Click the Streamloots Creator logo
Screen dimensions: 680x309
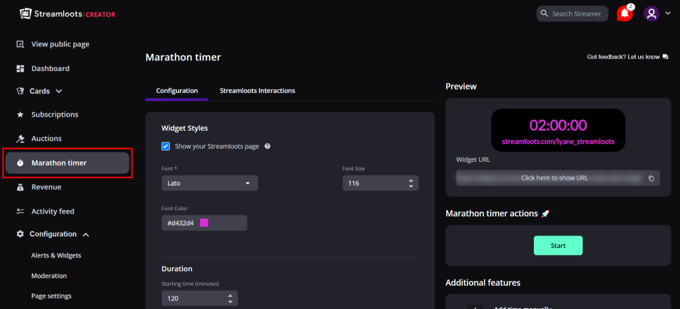67,14
